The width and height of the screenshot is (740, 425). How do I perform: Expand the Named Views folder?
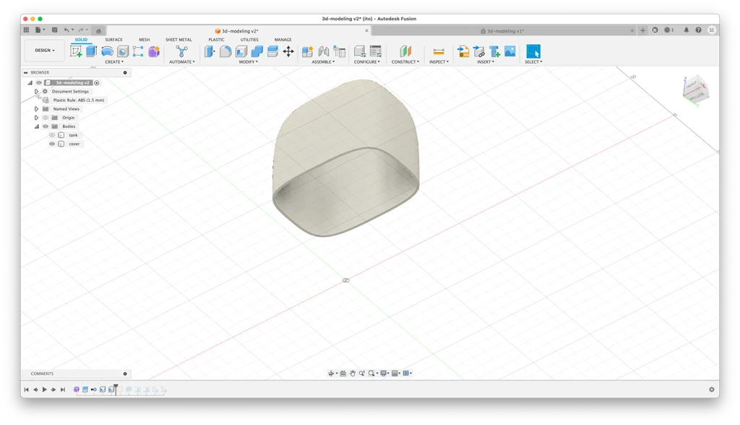(36, 109)
